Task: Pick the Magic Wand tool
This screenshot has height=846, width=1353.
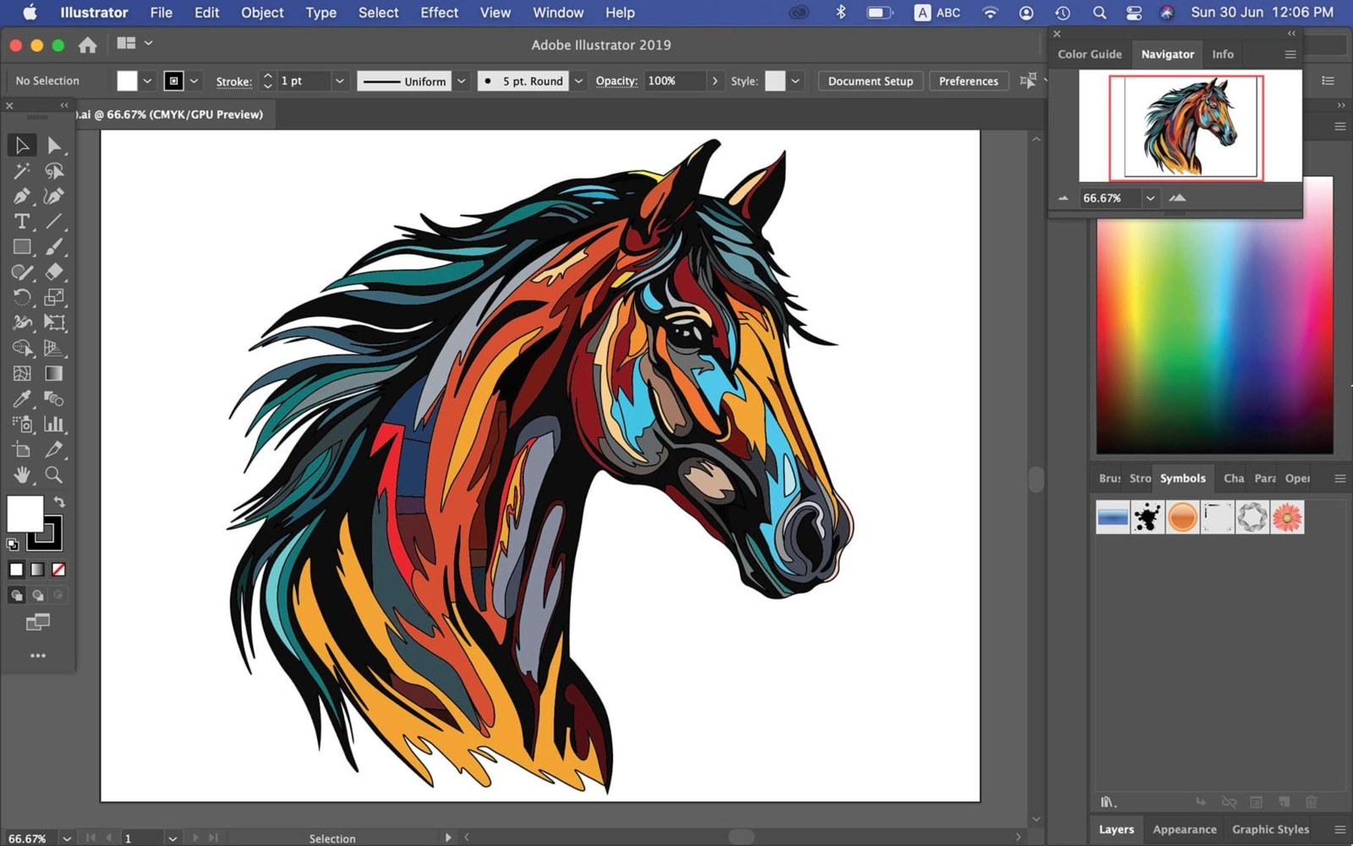Action: pyautogui.click(x=22, y=171)
